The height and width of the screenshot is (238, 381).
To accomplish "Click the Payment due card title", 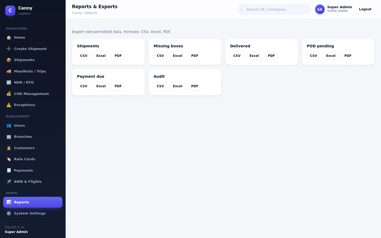I will pyautogui.click(x=90, y=76).
